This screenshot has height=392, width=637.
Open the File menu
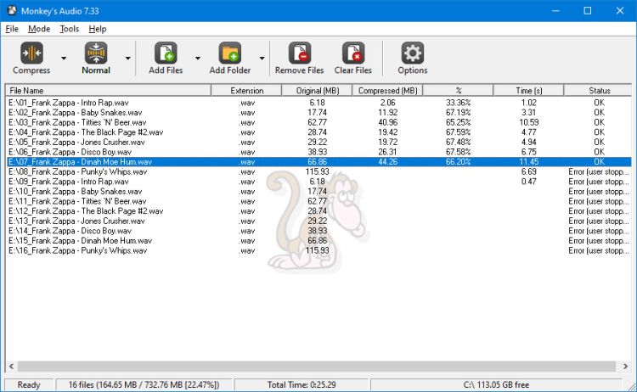tap(12, 29)
